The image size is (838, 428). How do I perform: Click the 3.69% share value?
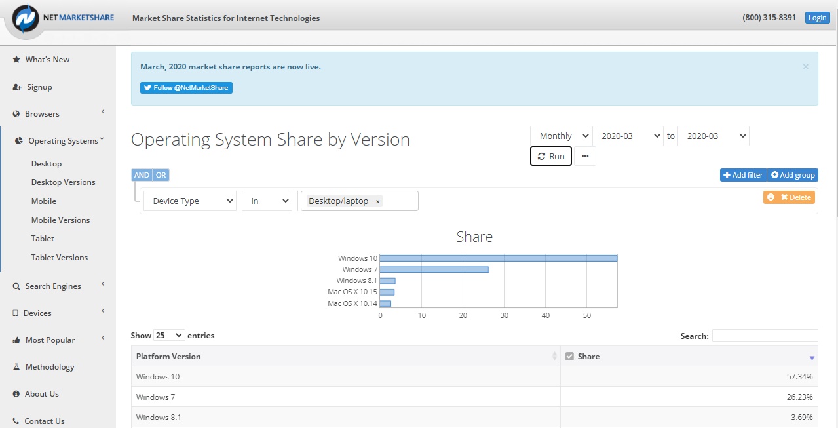point(802,418)
